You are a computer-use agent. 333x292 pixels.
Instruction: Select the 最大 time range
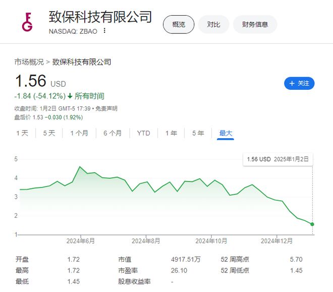click(x=226, y=133)
